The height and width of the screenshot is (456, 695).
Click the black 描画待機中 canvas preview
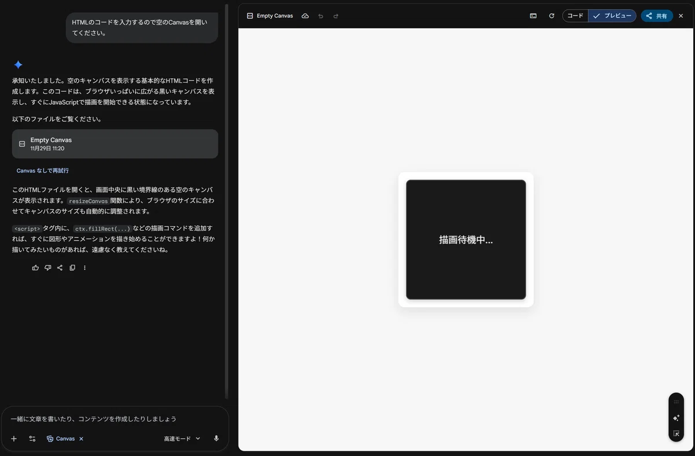466,240
